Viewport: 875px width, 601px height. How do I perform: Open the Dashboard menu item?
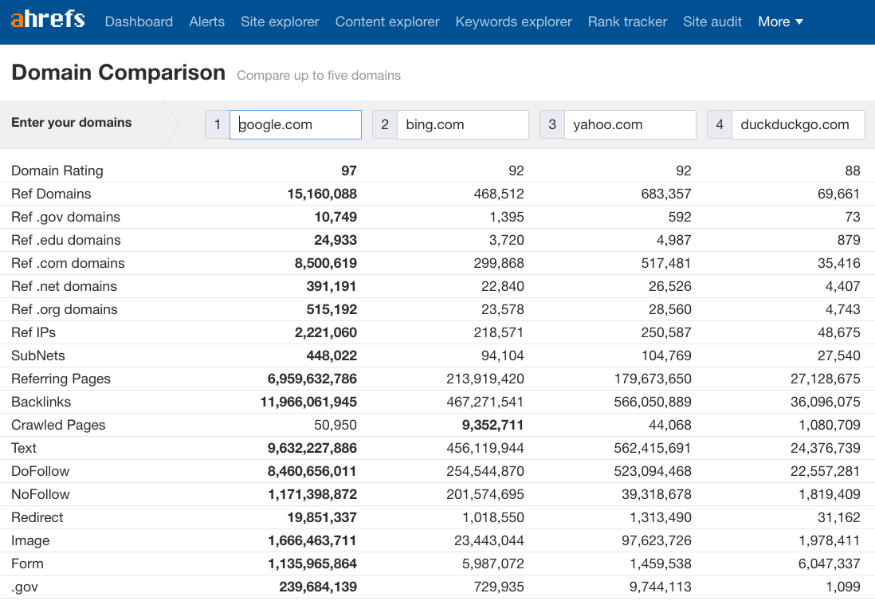139,22
